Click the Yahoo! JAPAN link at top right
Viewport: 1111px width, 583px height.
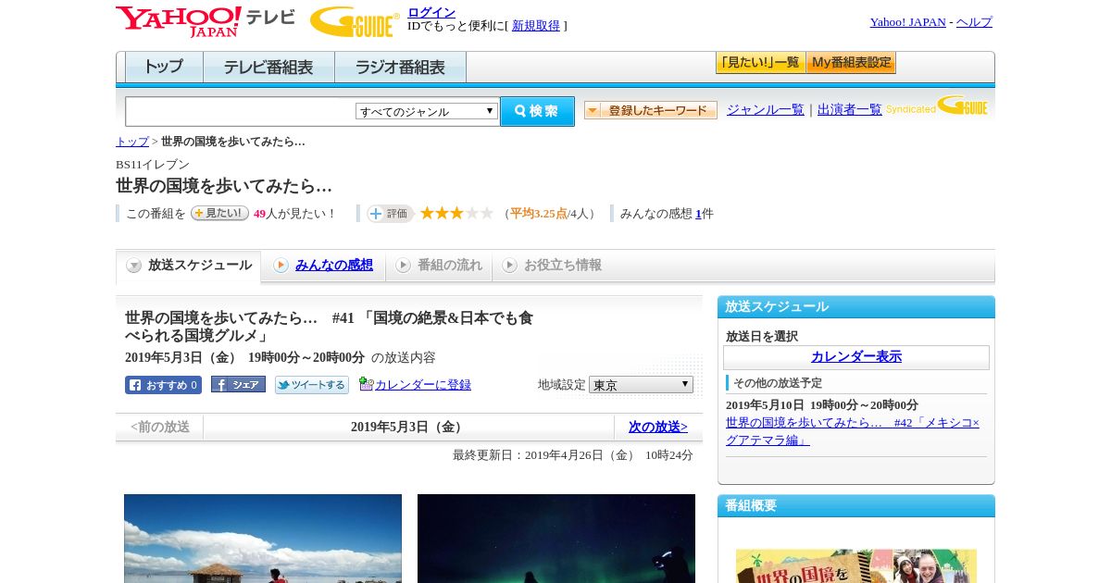point(908,22)
